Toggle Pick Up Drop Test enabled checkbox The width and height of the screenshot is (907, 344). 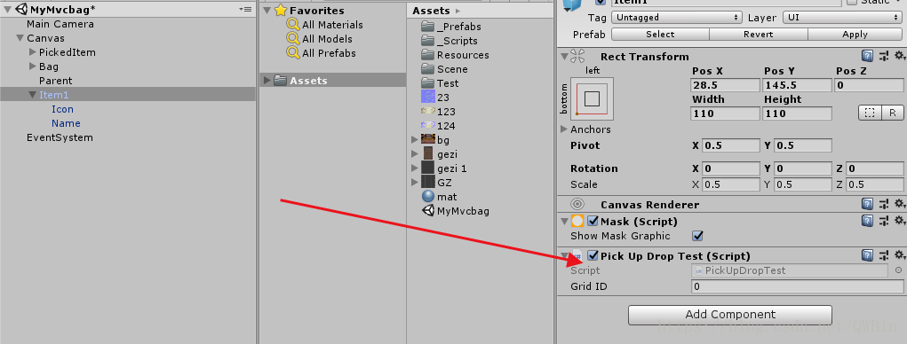(593, 255)
